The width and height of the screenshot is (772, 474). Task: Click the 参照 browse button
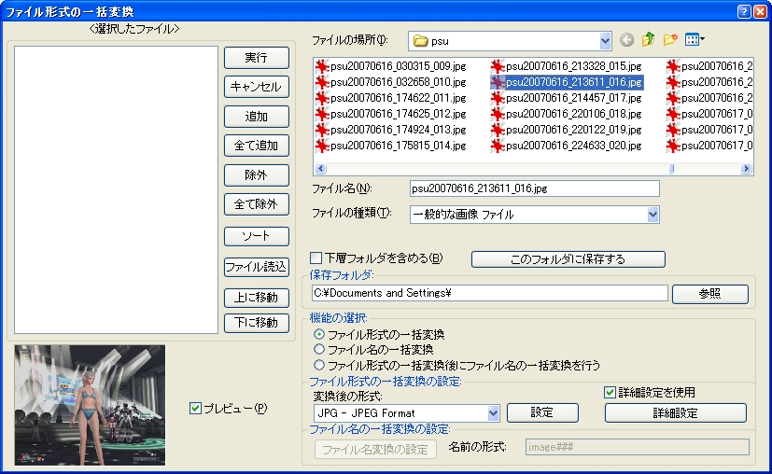click(709, 294)
